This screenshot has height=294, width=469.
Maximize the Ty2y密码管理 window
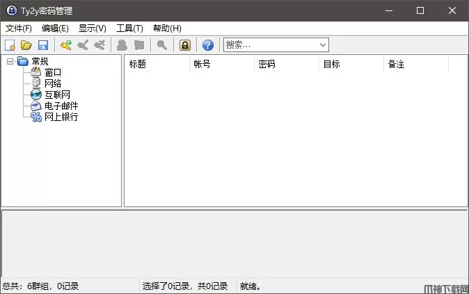tap(420, 10)
